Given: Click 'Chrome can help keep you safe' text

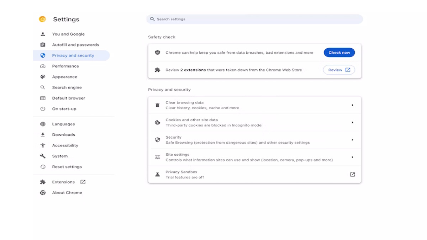Looking at the screenshot, I should 239,53.
